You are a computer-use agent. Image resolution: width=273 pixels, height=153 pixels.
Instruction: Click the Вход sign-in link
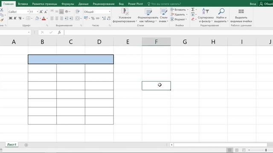(x=253, y=4)
